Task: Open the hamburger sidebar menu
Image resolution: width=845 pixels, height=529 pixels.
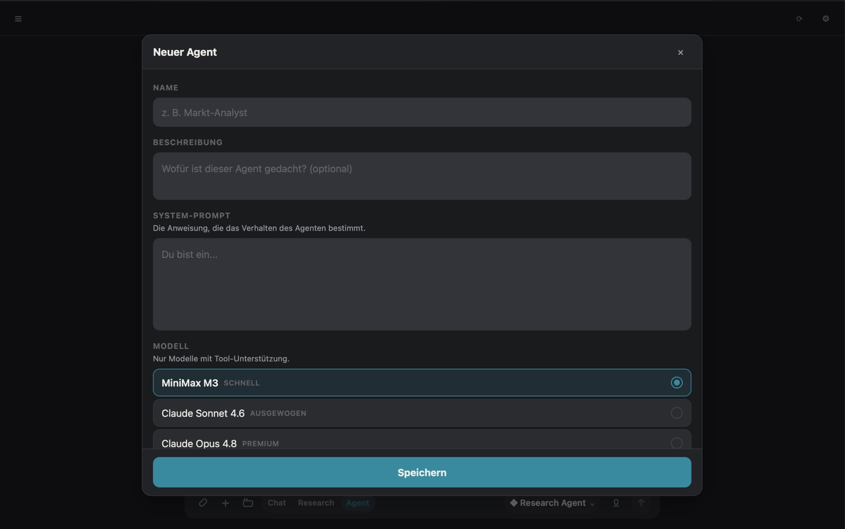Action: (x=18, y=19)
